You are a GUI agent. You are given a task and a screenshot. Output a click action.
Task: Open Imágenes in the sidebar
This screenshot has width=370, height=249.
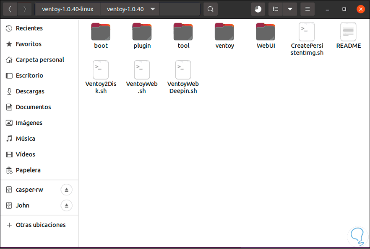click(39, 123)
